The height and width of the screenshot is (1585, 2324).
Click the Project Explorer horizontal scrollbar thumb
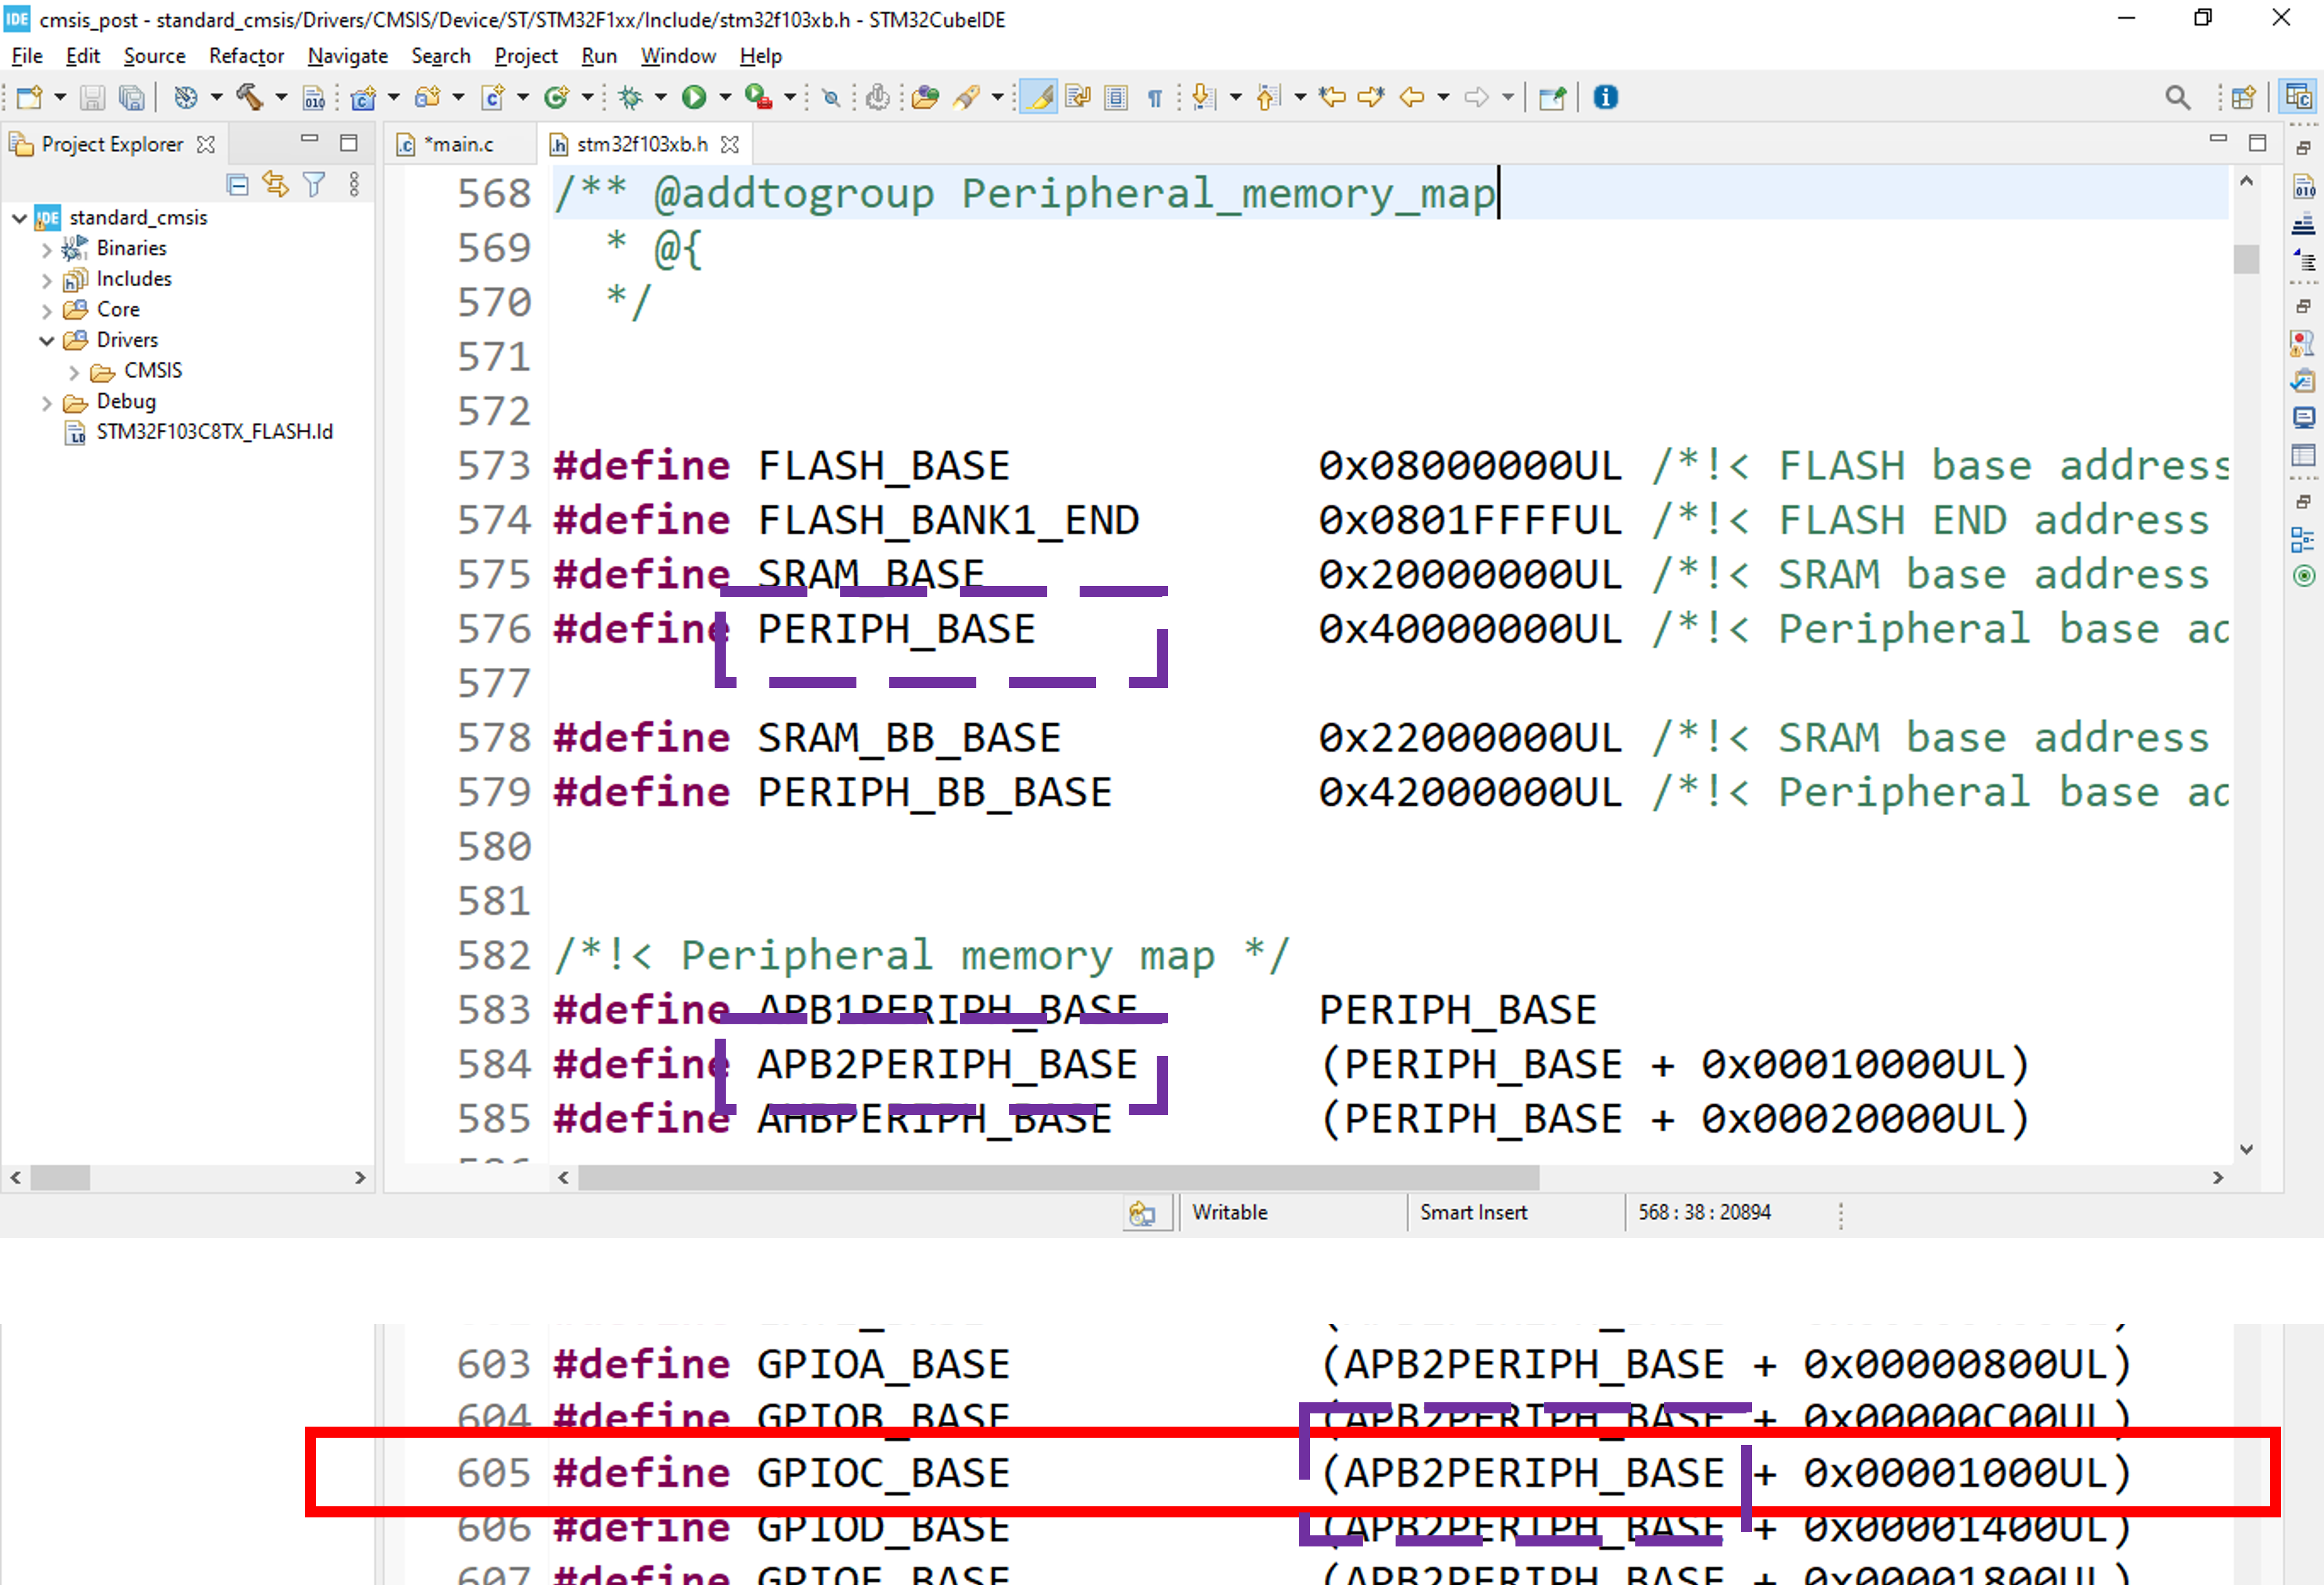61,1177
